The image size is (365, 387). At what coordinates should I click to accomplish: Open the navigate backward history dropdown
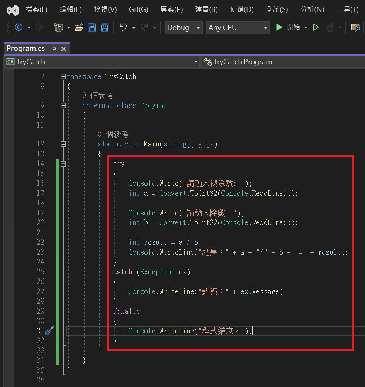click(29, 27)
